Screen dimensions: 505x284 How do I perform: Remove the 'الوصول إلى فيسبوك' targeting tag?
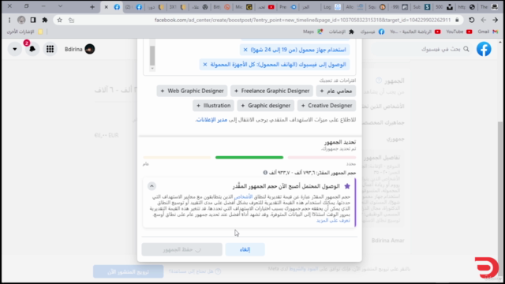point(205,65)
